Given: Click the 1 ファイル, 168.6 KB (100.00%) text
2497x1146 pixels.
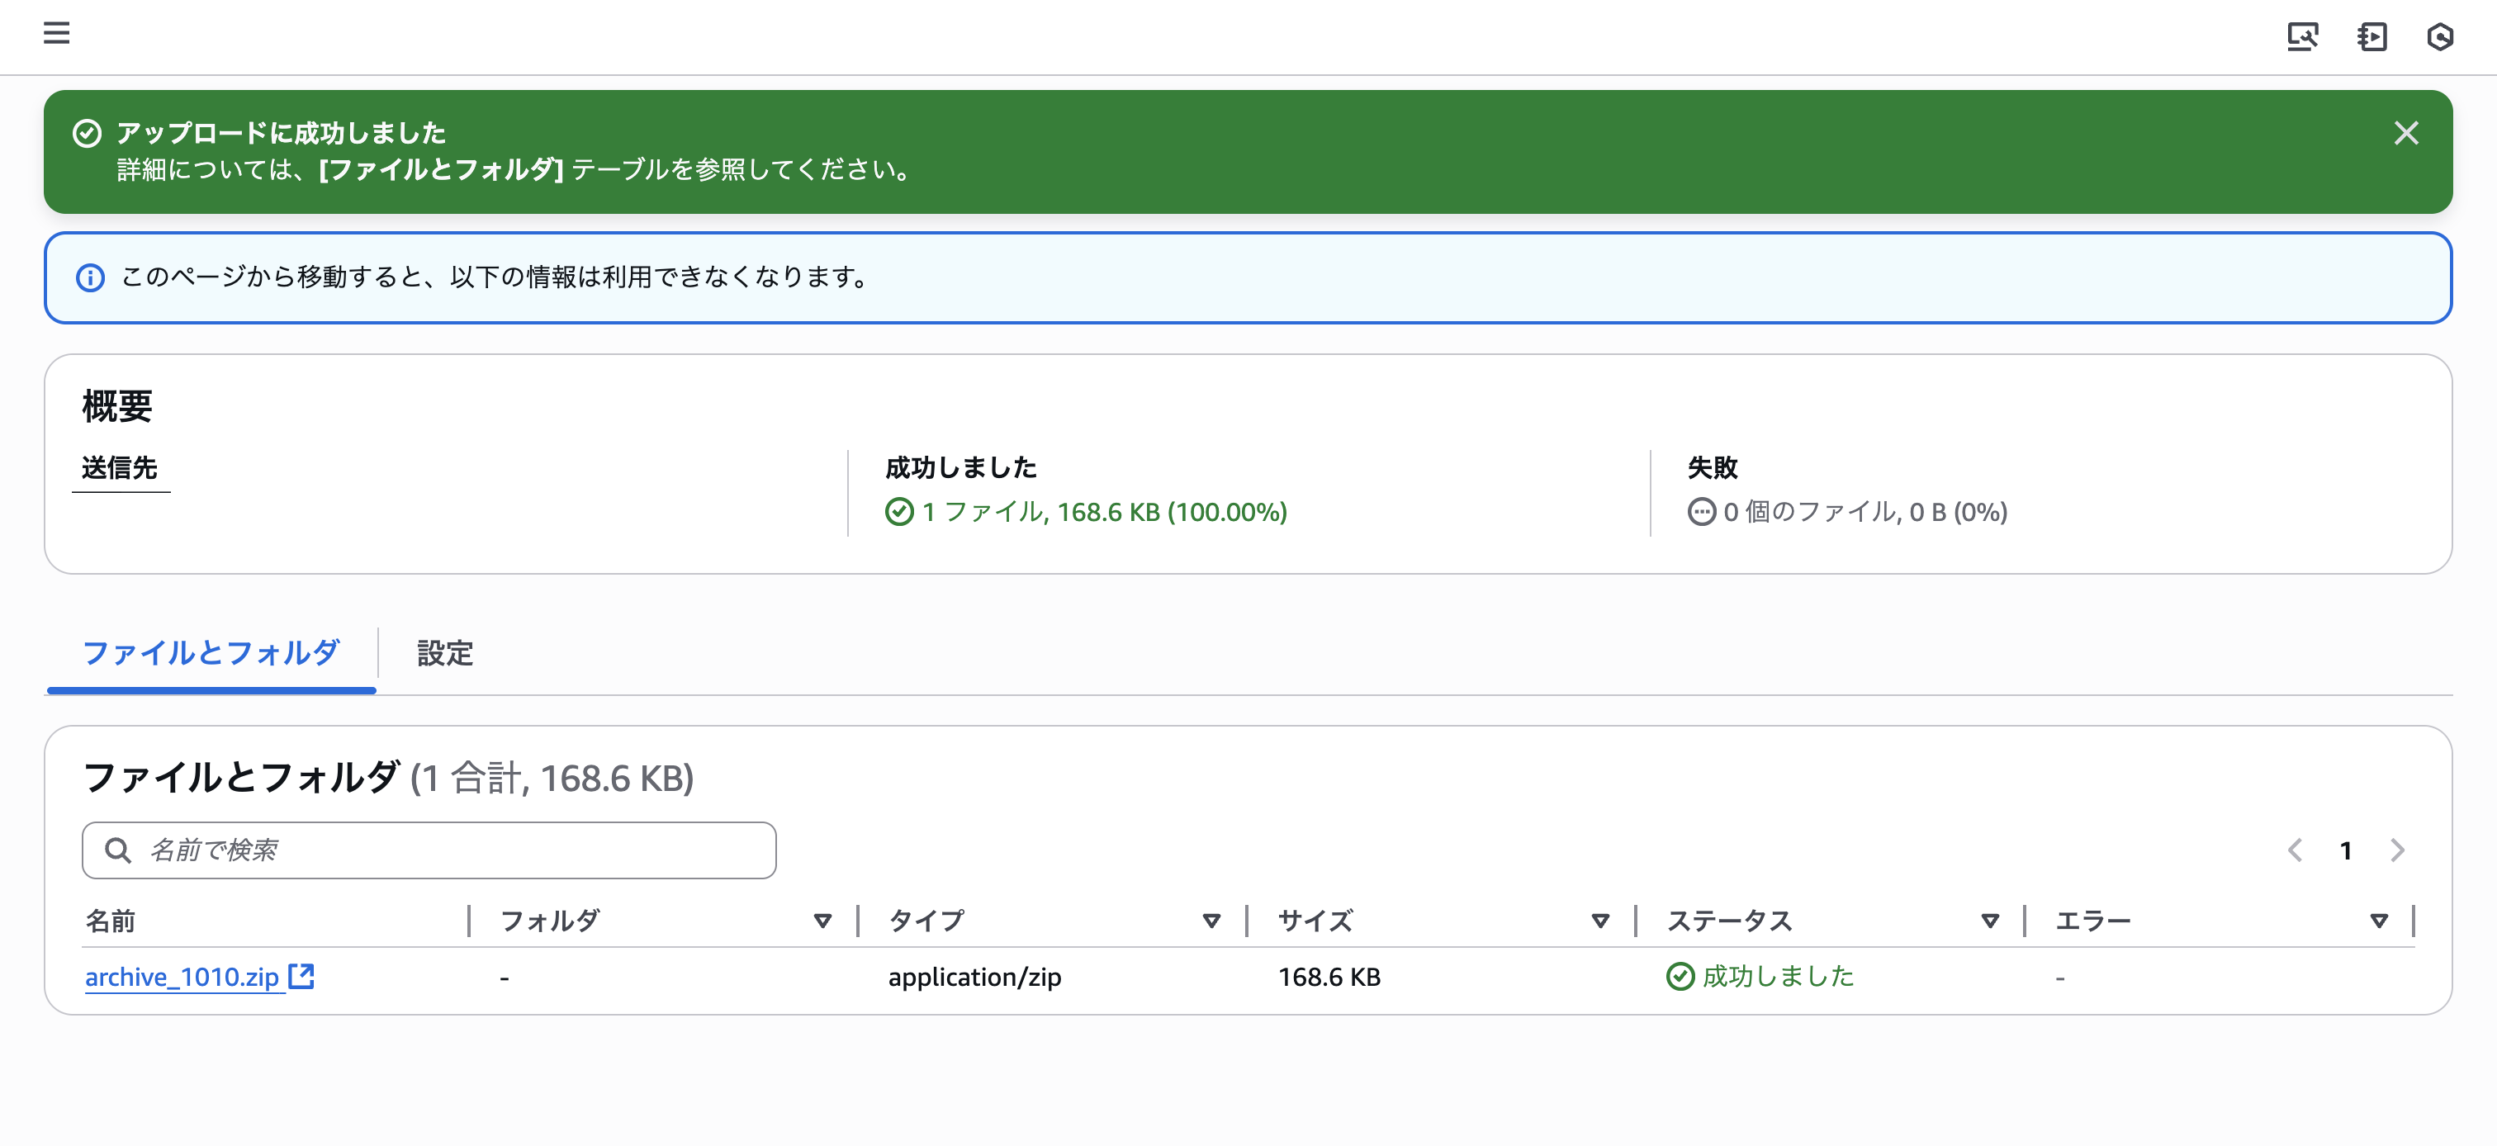Looking at the screenshot, I should point(1104,512).
